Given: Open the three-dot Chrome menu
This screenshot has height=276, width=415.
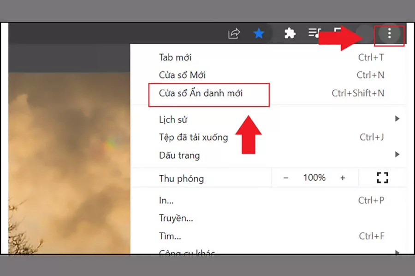Looking at the screenshot, I should click(389, 34).
